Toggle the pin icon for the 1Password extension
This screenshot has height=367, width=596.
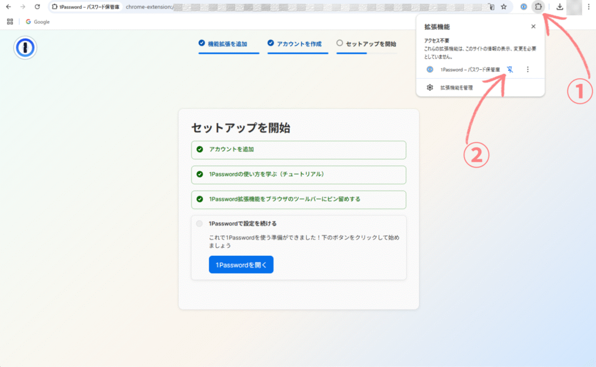coord(510,69)
